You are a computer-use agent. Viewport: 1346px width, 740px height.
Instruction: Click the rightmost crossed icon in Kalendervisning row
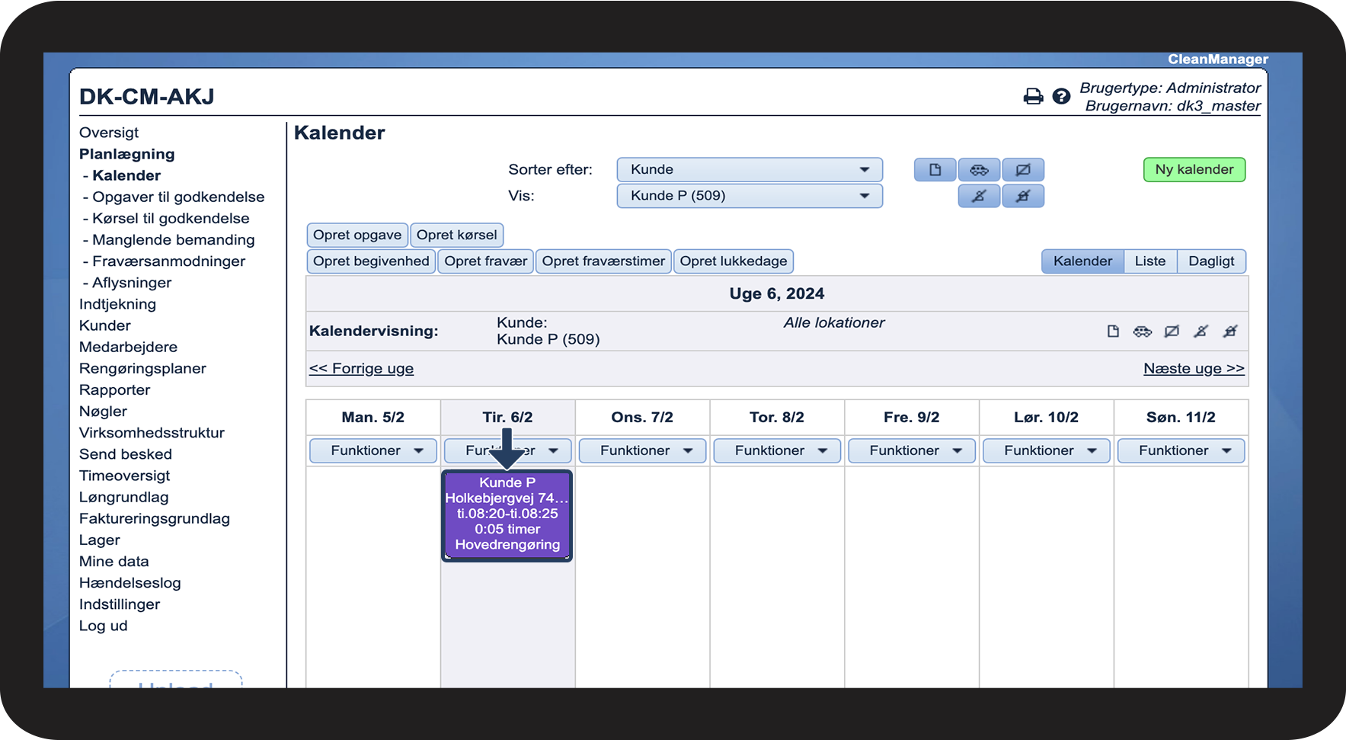tap(1230, 332)
